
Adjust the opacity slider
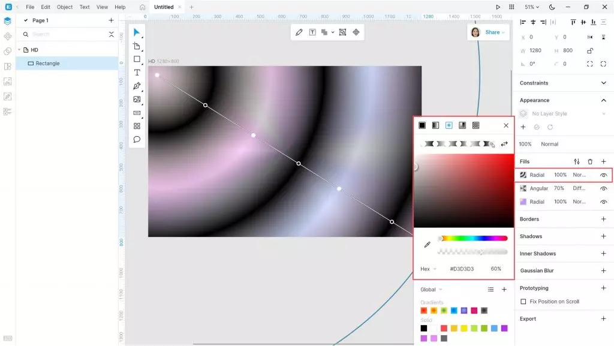click(x=473, y=252)
